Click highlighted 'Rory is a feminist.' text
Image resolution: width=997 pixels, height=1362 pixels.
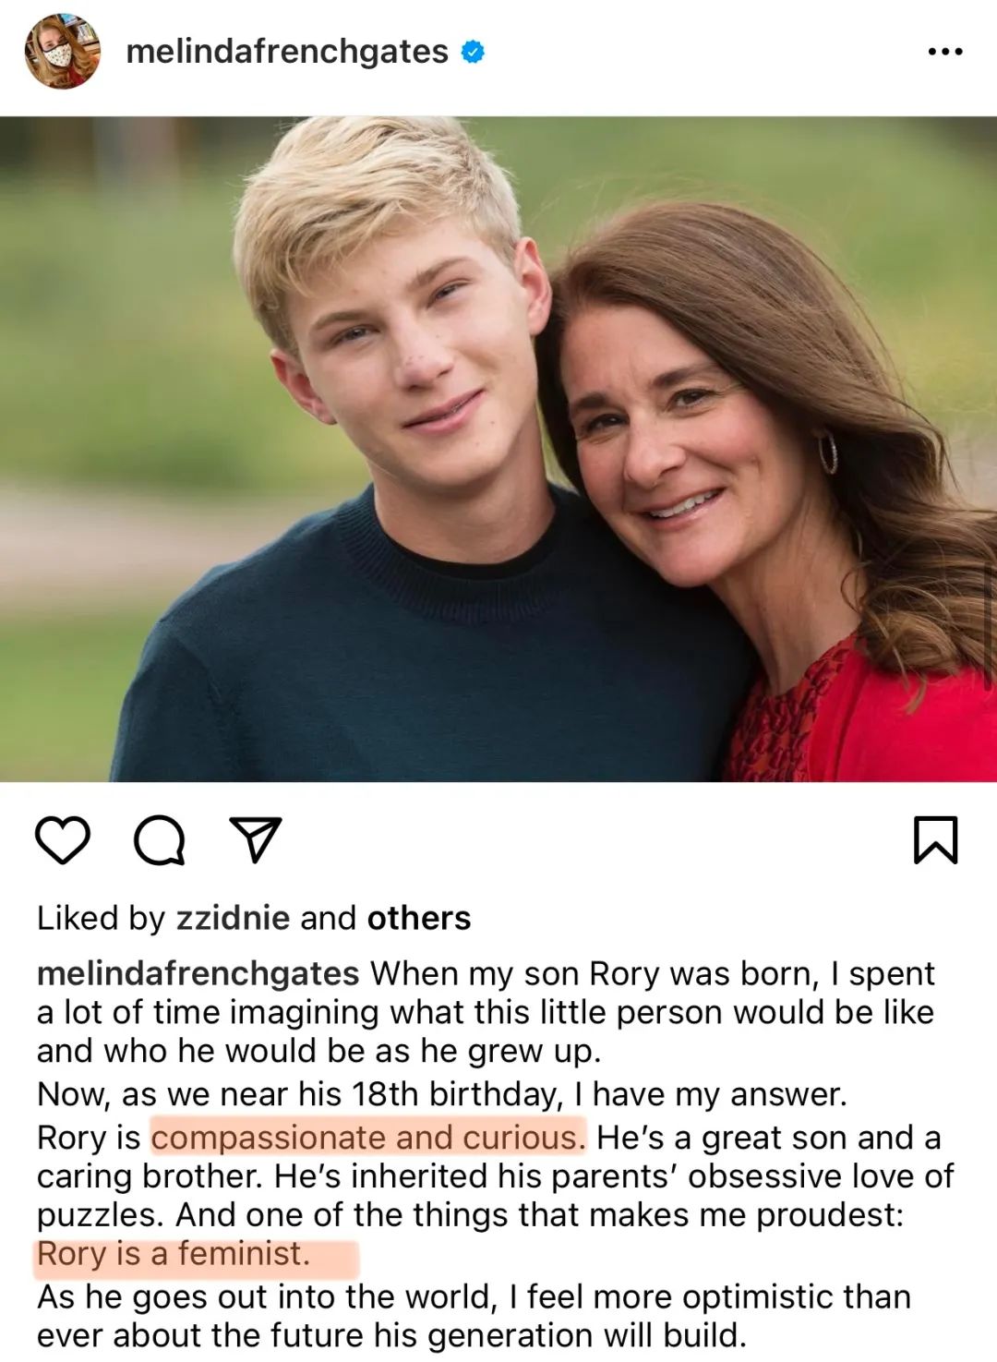click(x=174, y=1254)
